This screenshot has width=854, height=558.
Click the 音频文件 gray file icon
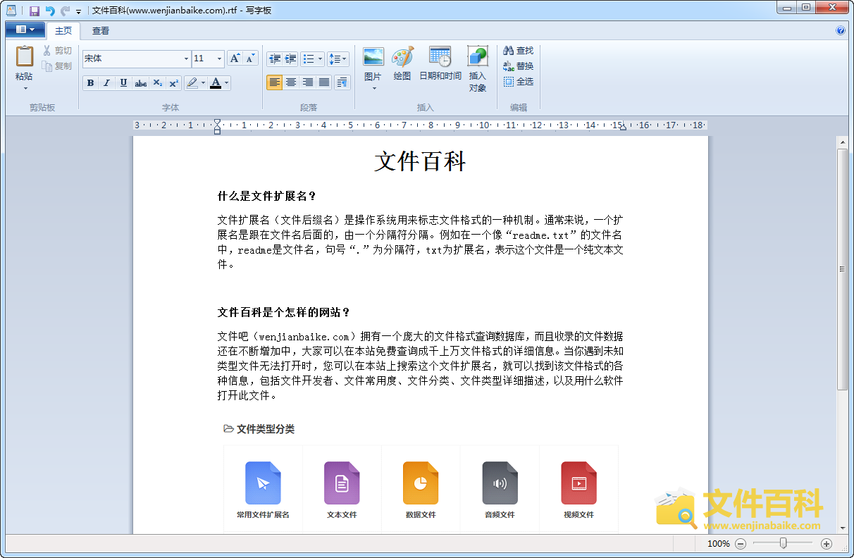(500, 483)
